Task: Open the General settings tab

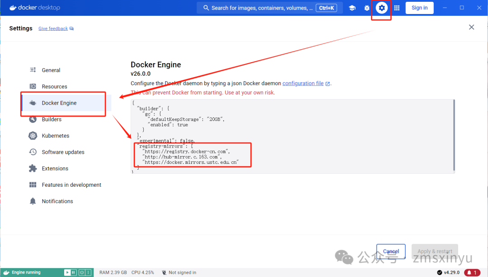Action: coord(66,70)
